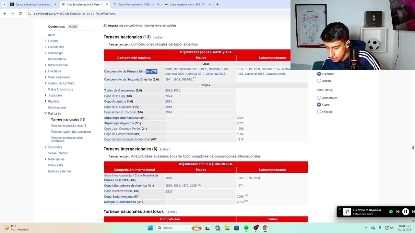The image size is (415, 233).
Task: Show hidden system tray icons
Action: pyautogui.click(x=366, y=228)
